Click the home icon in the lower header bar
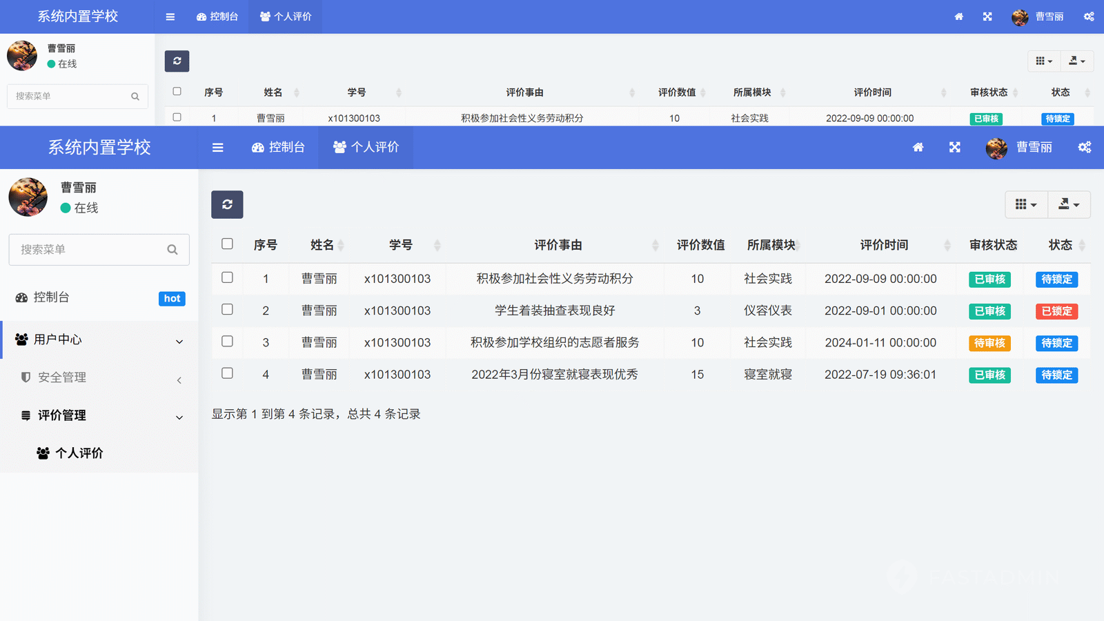1104x621 pixels. point(918,147)
